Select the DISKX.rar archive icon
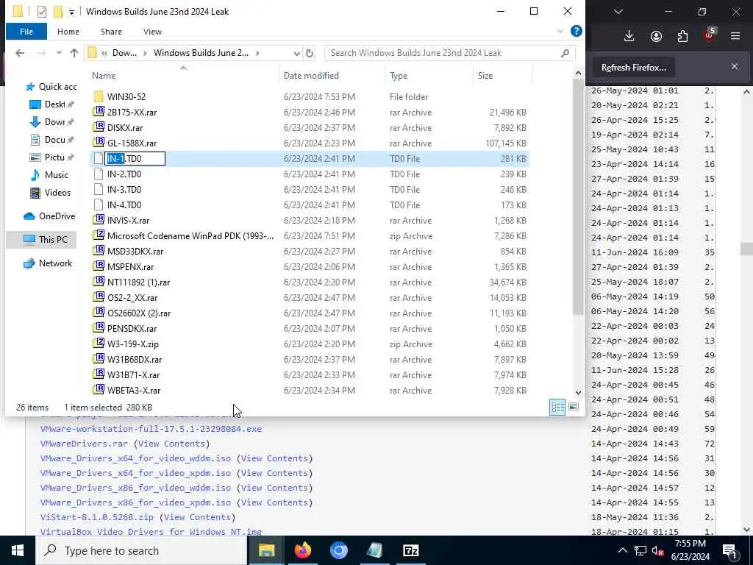Screen dimensions: 753x565 click(x=99, y=127)
